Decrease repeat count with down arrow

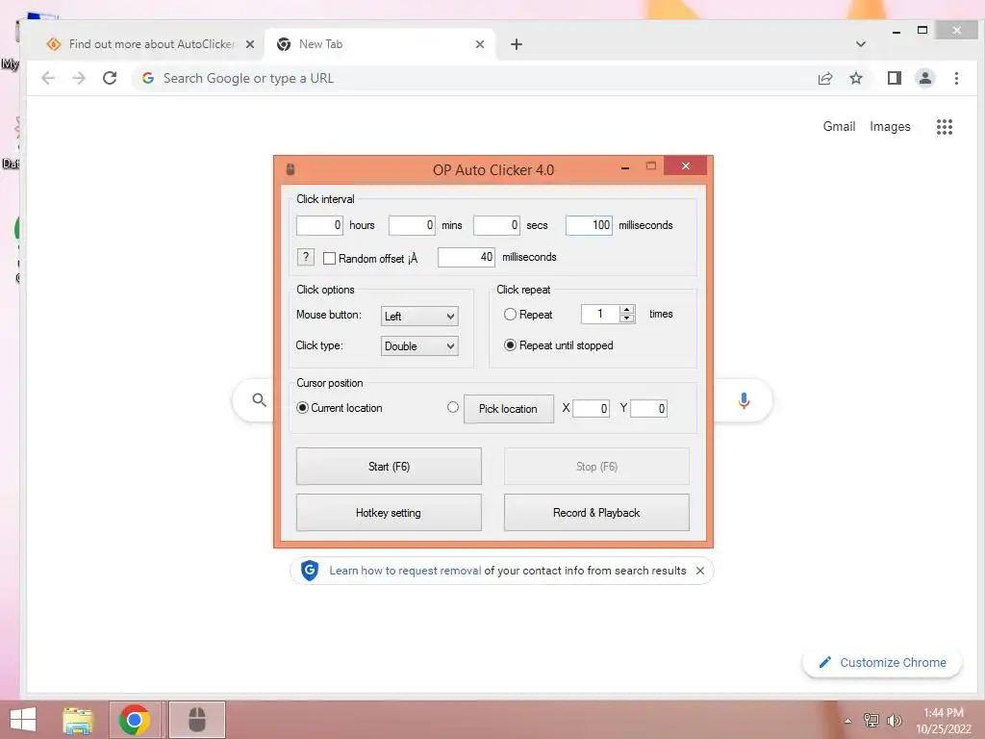click(626, 319)
